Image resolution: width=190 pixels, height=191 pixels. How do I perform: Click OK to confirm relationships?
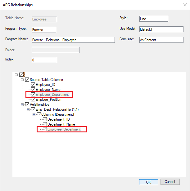[148, 182]
